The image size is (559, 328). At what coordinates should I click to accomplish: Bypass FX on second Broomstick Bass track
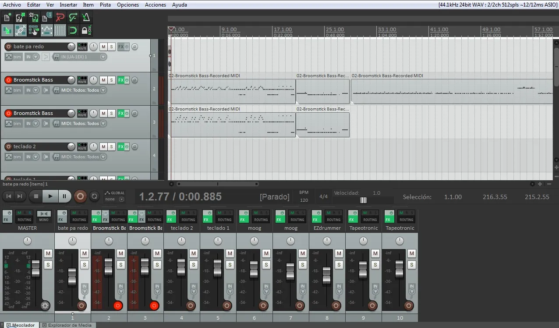pos(127,113)
